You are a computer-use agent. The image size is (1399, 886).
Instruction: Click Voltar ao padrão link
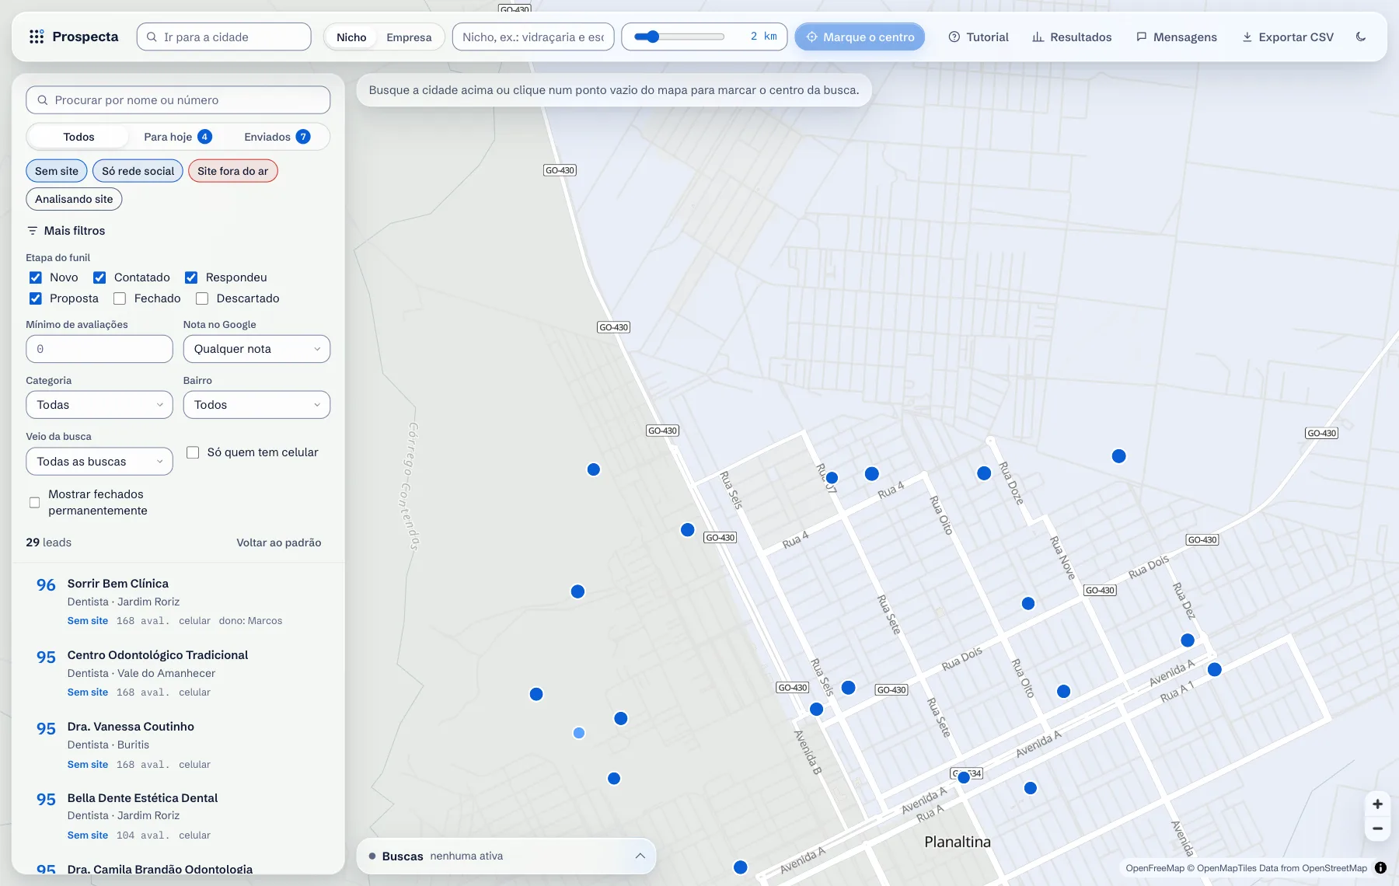point(279,542)
